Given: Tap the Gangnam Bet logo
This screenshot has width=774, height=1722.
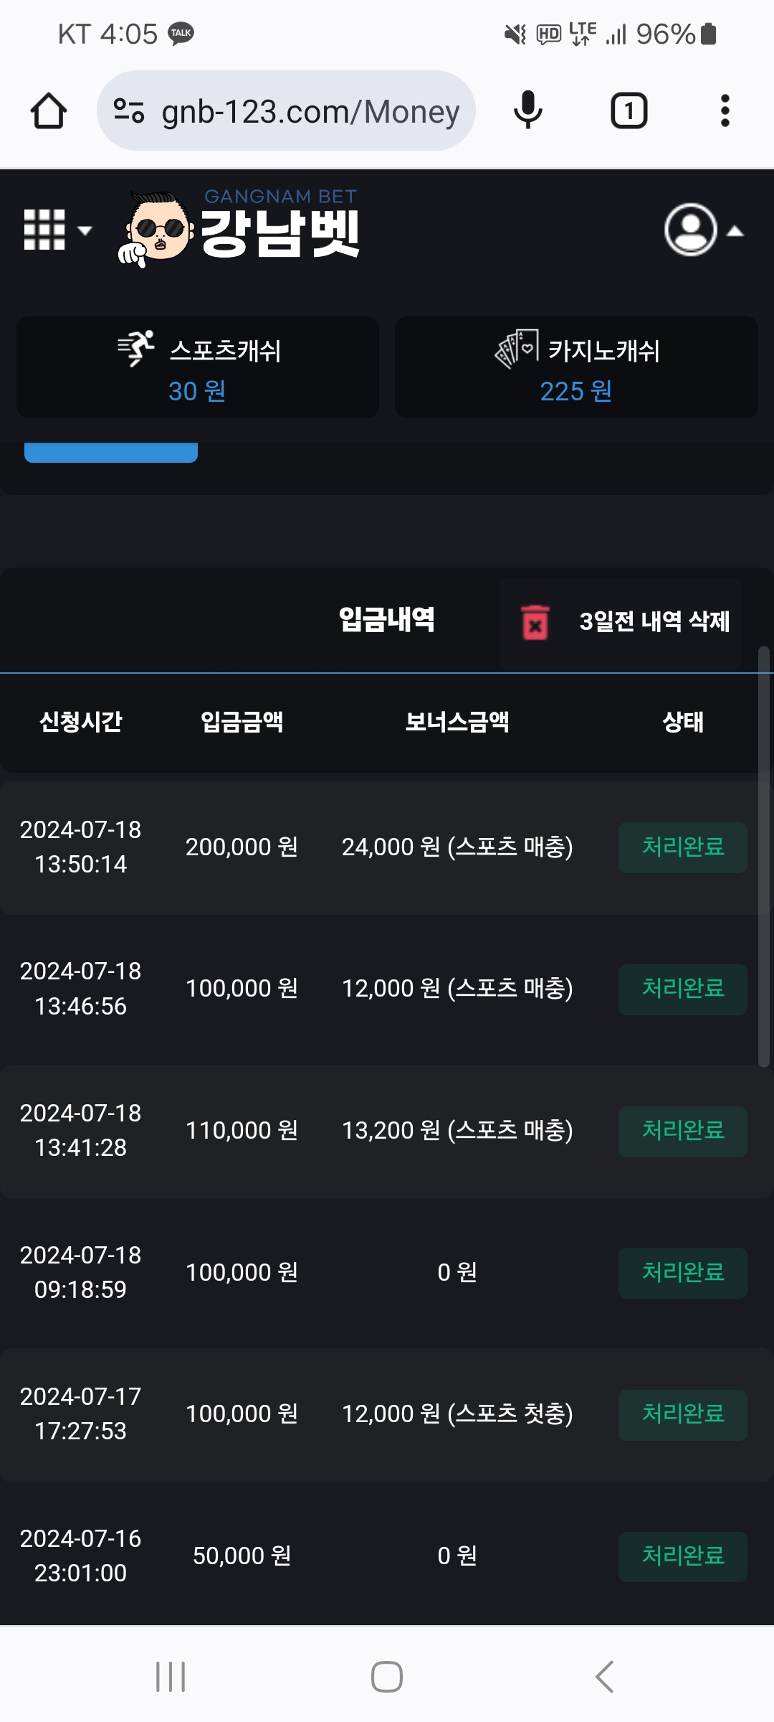Looking at the screenshot, I should click(240, 227).
